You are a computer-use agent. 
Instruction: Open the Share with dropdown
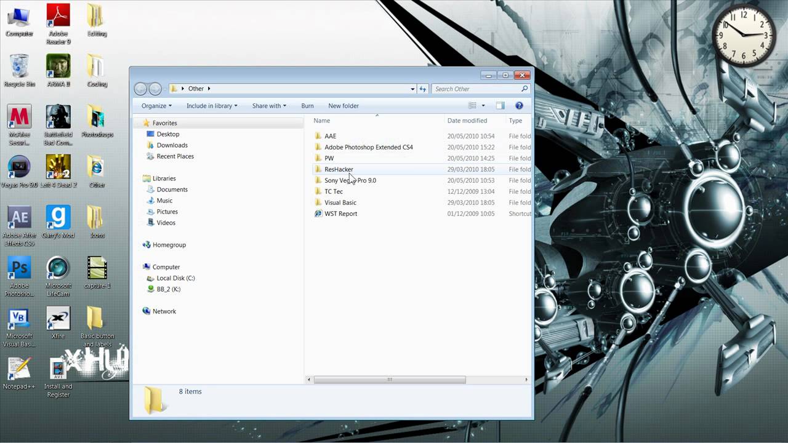click(269, 106)
